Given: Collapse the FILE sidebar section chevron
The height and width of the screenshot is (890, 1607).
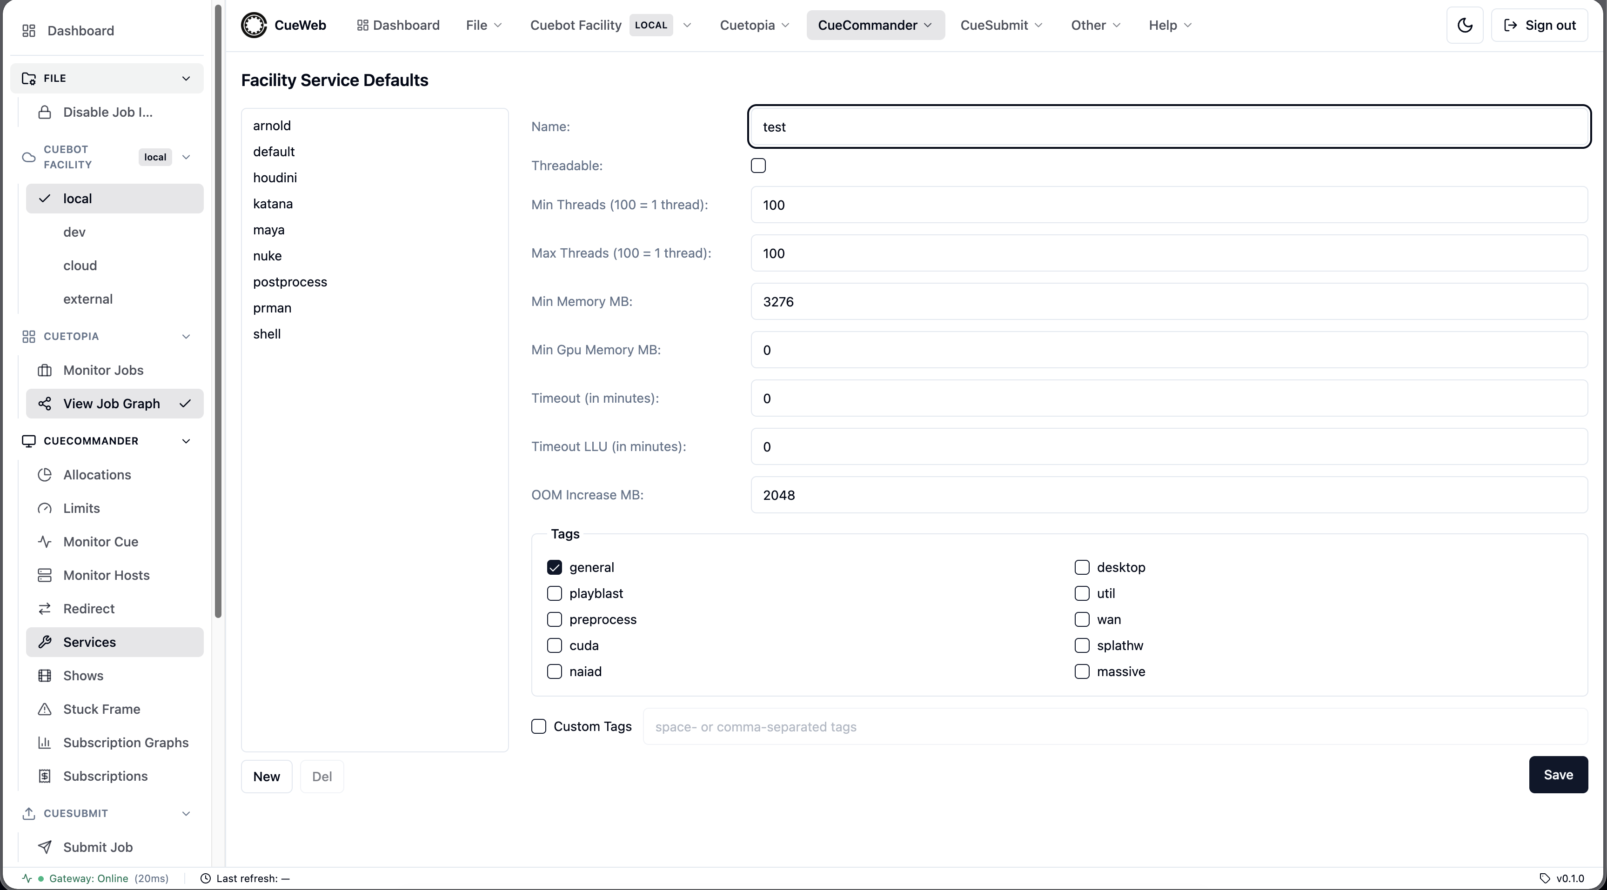Looking at the screenshot, I should pyautogui.click(x=185, y=78).
